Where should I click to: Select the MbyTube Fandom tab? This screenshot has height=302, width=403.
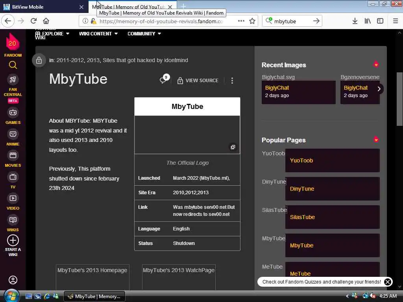click(129, 7)
